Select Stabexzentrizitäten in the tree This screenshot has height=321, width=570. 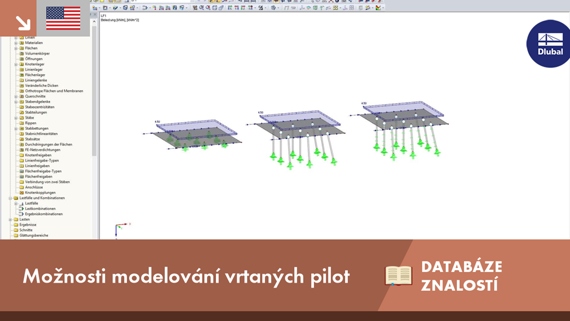pyautogui.click(x=40, y=107)
